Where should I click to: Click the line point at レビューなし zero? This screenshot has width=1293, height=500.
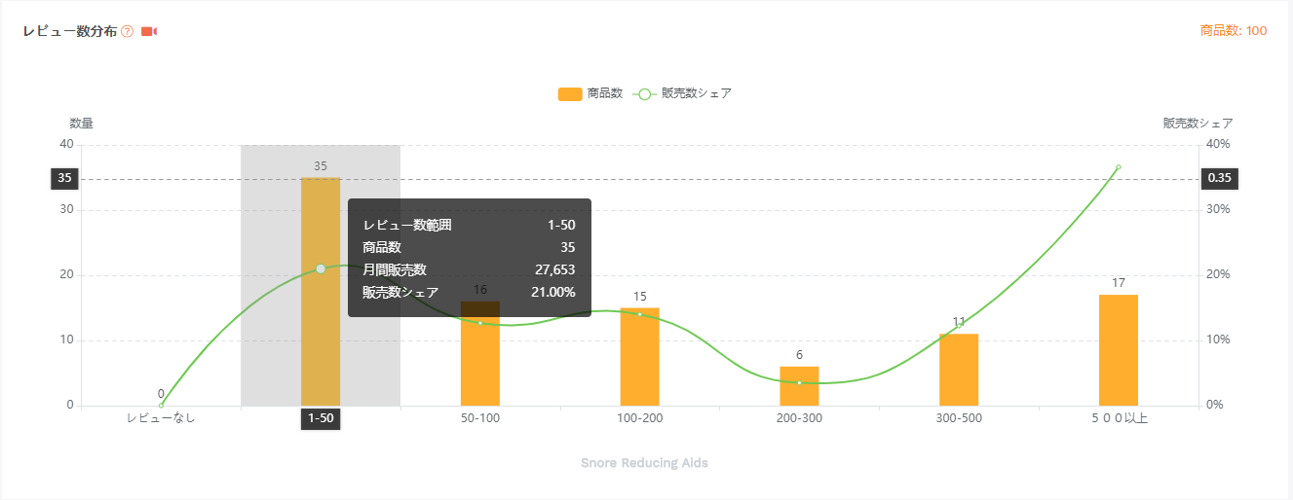[161, 405]
